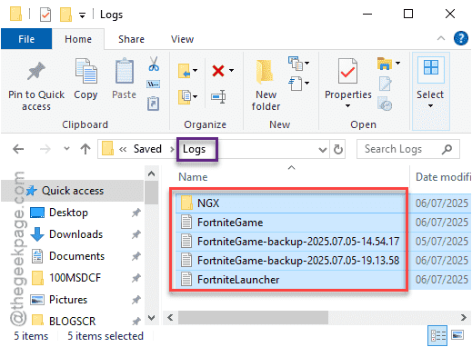Image resolution: width=472 pixels, height=347 pixels.
Task: Expand the Move to dropdown arrow
Action: 196,71
